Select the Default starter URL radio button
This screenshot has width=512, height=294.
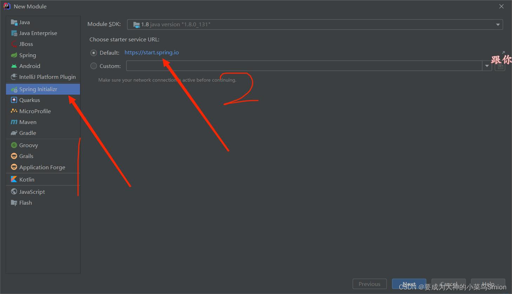[94, 53]
